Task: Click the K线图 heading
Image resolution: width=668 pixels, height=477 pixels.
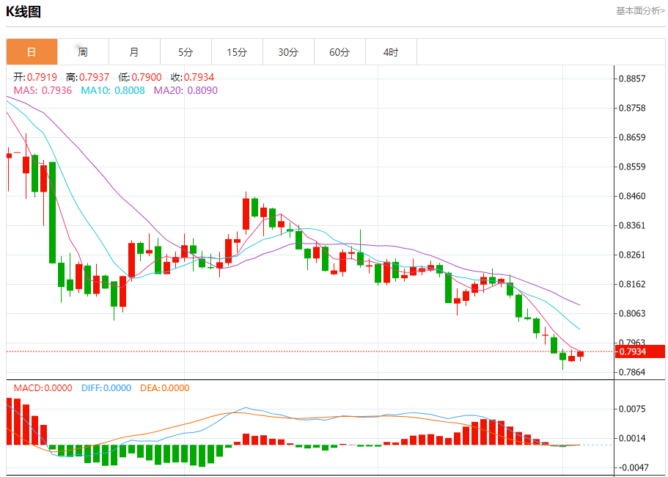Action: (23, 12)
